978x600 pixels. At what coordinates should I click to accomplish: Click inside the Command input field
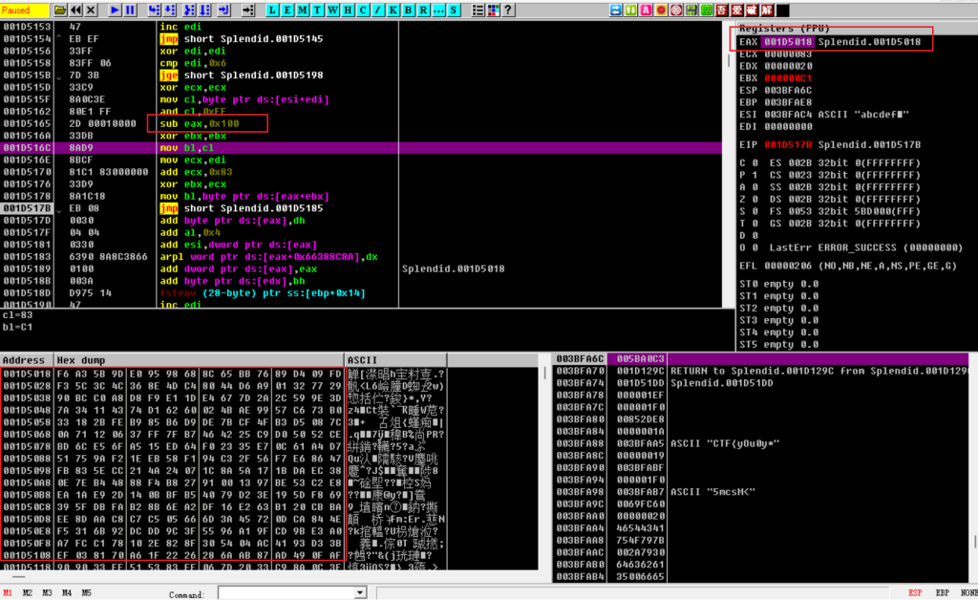click(x=287, y=593)
